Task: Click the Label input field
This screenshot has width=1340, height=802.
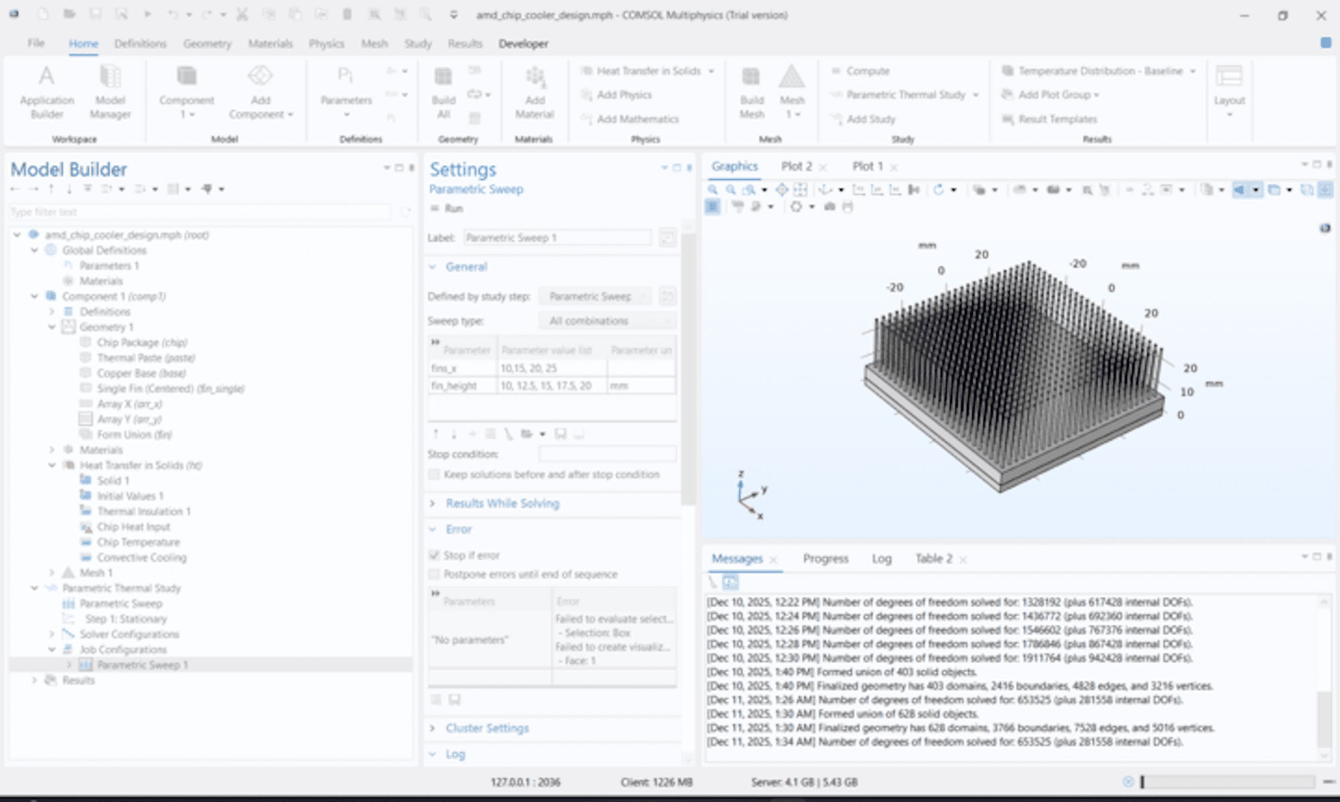Action: point(556,238)
